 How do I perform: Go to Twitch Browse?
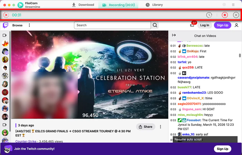pos(17,25)
